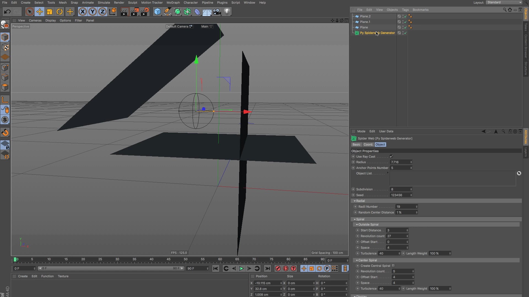Add a Camera object
This screenshot has height=297, width=529.
217,12
